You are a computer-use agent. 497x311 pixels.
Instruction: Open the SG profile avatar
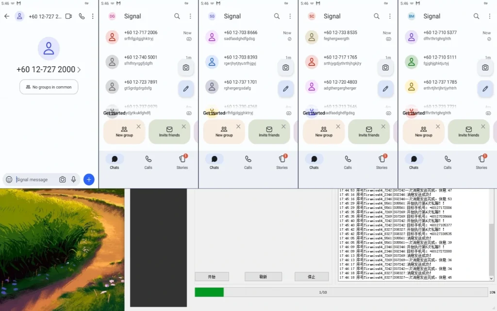(212, 16)
